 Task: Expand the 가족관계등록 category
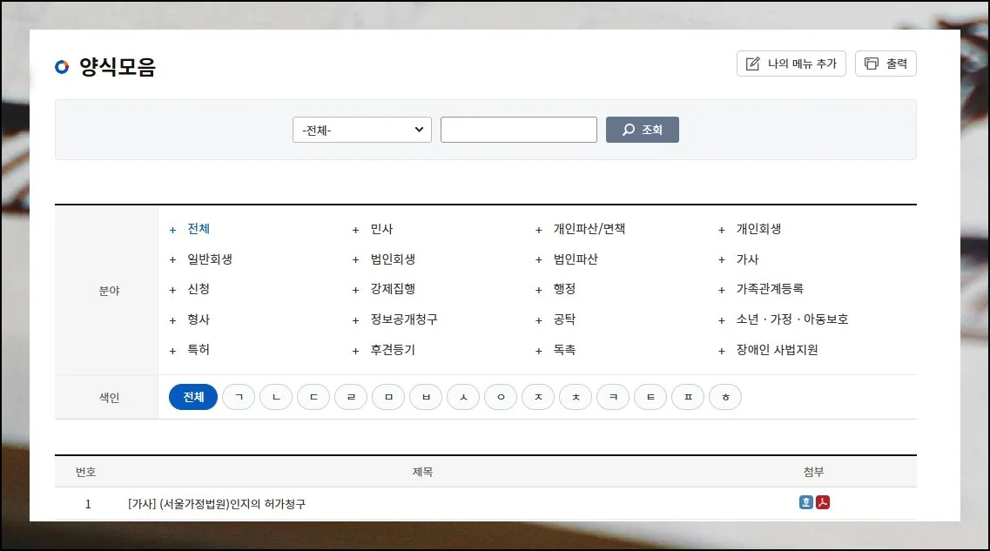[769, 289]
